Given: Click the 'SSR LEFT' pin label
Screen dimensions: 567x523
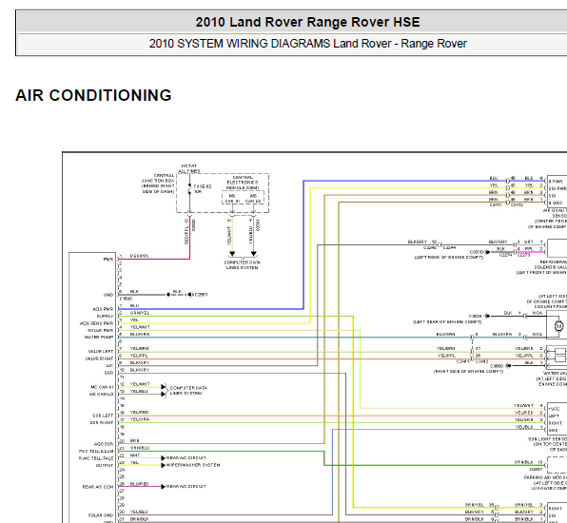Looking at the screenshot, I should point(103,416).
